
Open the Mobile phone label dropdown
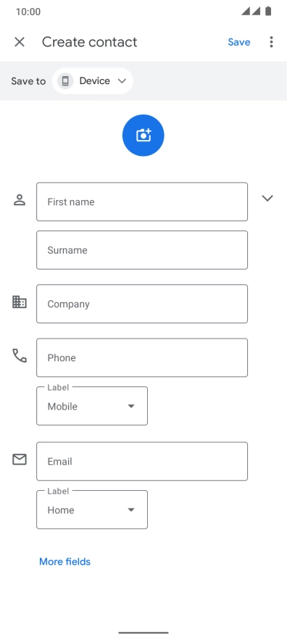coord(92,406)
